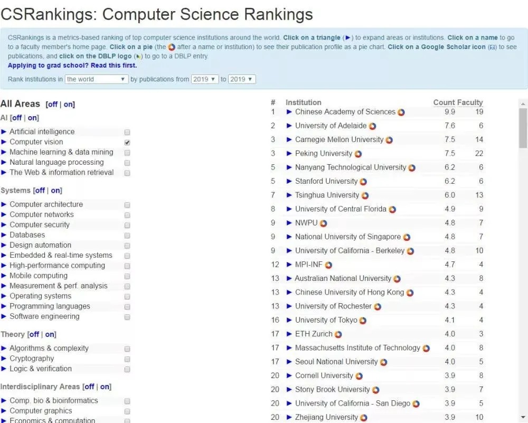
Task: Open MPI-INF pie chart icon
Action: pos(328,265)
